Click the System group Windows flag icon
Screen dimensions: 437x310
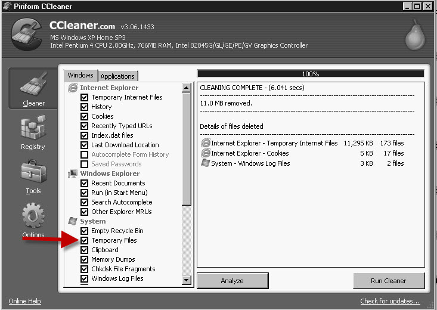point(73,221)
